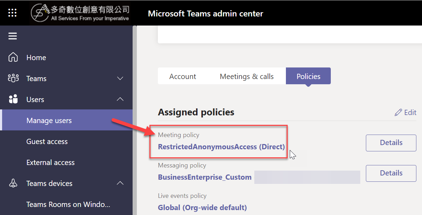Switch to the Account tab

pyautogui.click(x=183, y=76)
